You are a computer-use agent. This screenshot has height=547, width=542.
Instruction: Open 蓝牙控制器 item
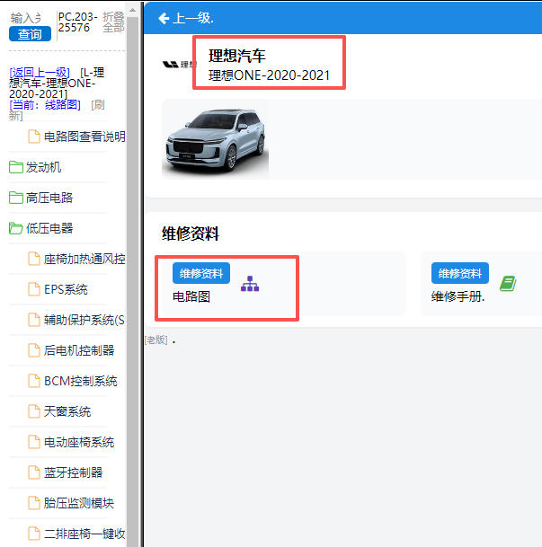74,472
